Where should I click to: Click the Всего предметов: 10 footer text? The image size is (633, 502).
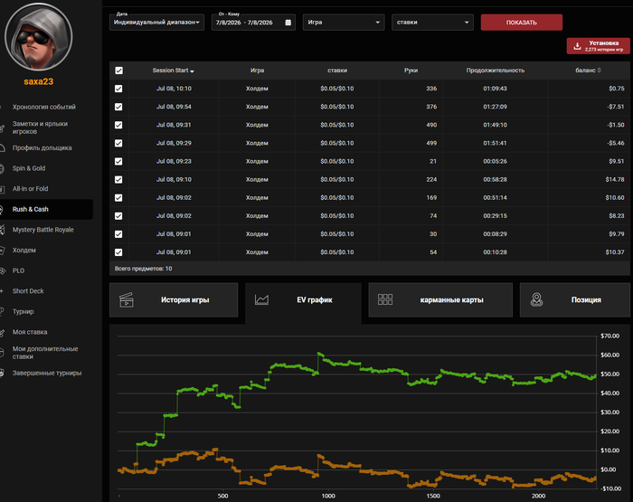[143, 269]
